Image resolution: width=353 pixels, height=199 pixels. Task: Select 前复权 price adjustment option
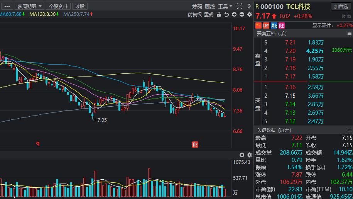click(x=195, y=15)
